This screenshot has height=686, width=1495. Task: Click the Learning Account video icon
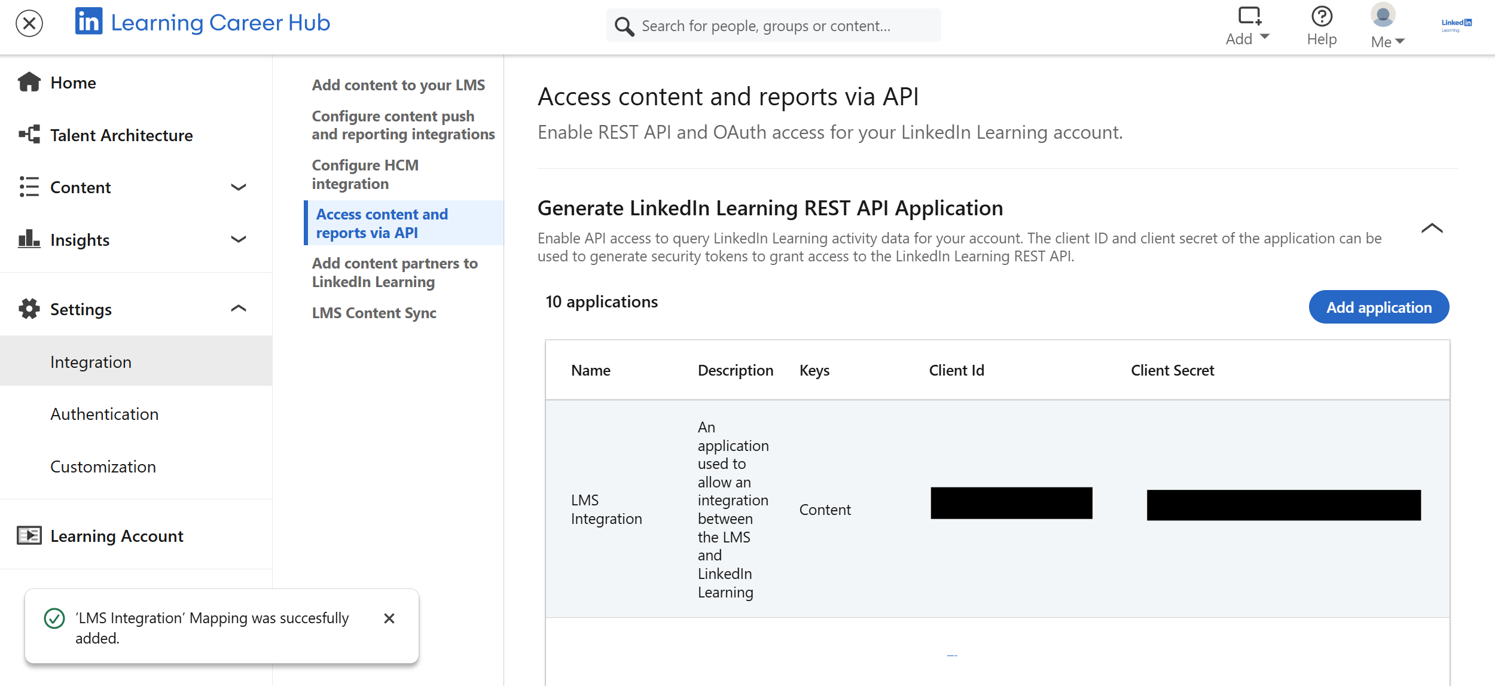[x=29, y=535]
